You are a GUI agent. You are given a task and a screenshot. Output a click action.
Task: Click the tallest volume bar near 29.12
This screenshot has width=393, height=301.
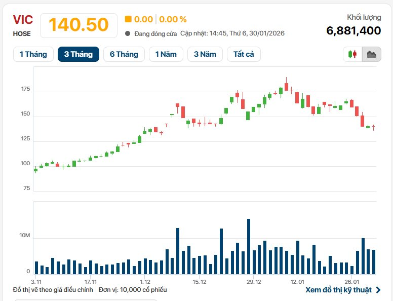(x=248, y=247)
